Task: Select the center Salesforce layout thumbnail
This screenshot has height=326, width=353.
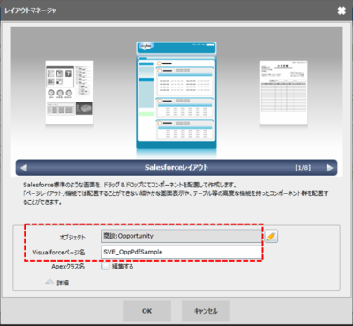Action: click(176, 95)
